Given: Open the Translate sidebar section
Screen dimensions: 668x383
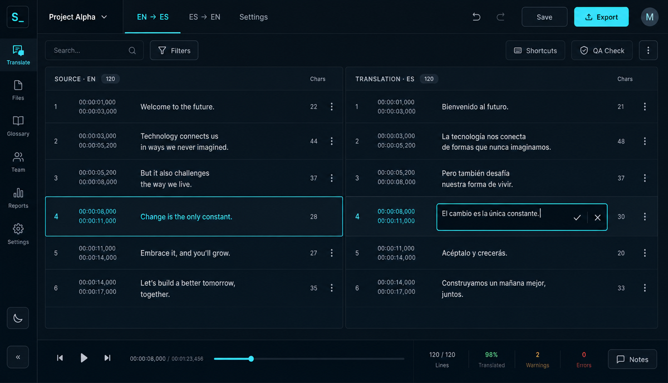Looking at the screenshot, I should point(18,55).
